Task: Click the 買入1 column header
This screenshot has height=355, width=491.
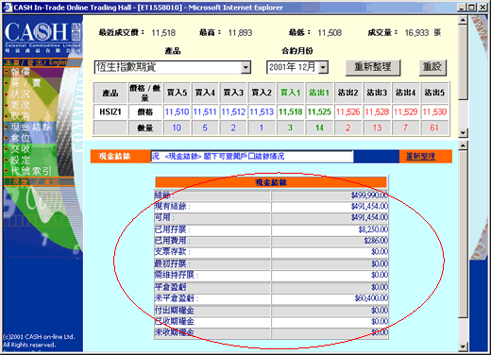Action: pos(291,93)
